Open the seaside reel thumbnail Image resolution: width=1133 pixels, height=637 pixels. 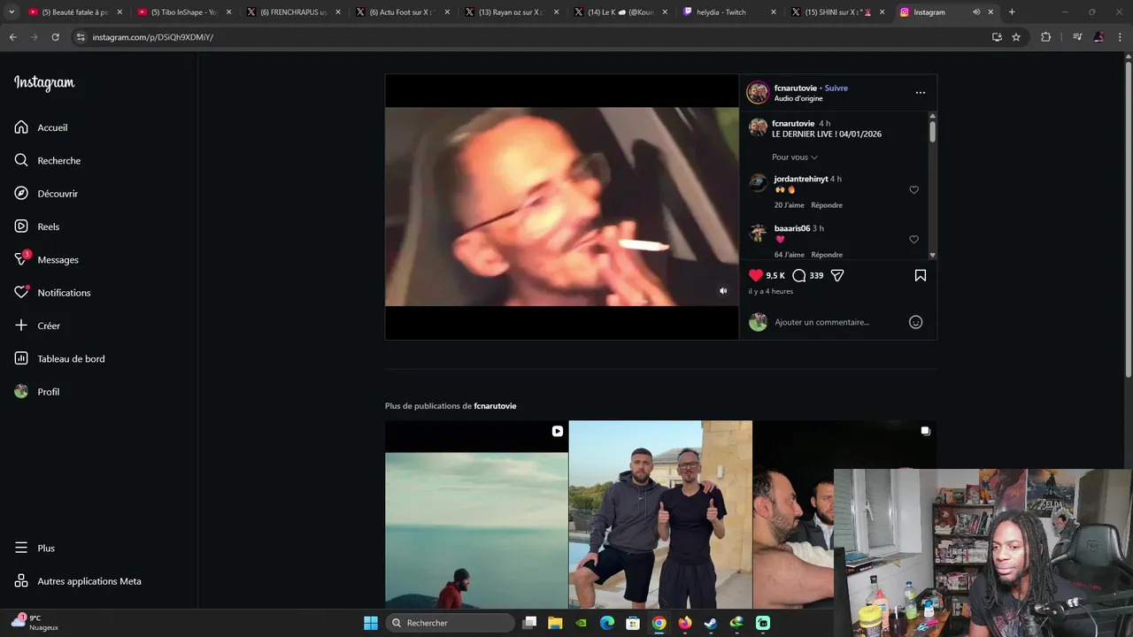click(476, 515)
